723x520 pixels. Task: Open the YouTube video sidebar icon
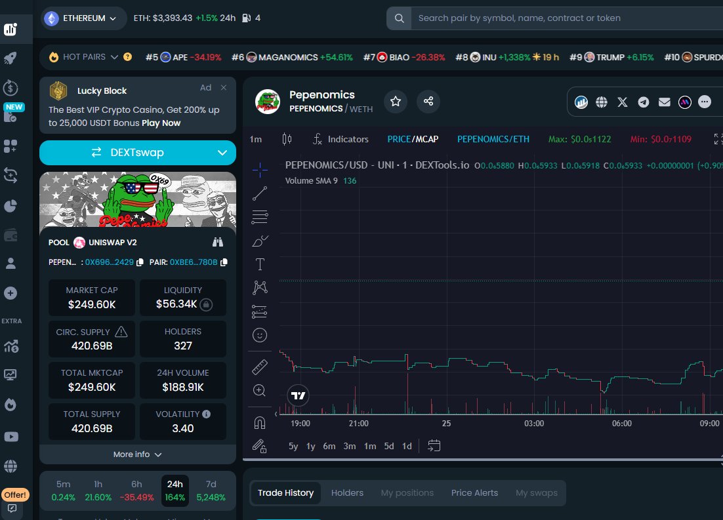(10, 437)
